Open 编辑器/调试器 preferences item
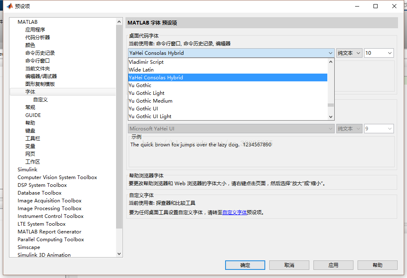This screenshot has width=407, height=278. [41, 76]
